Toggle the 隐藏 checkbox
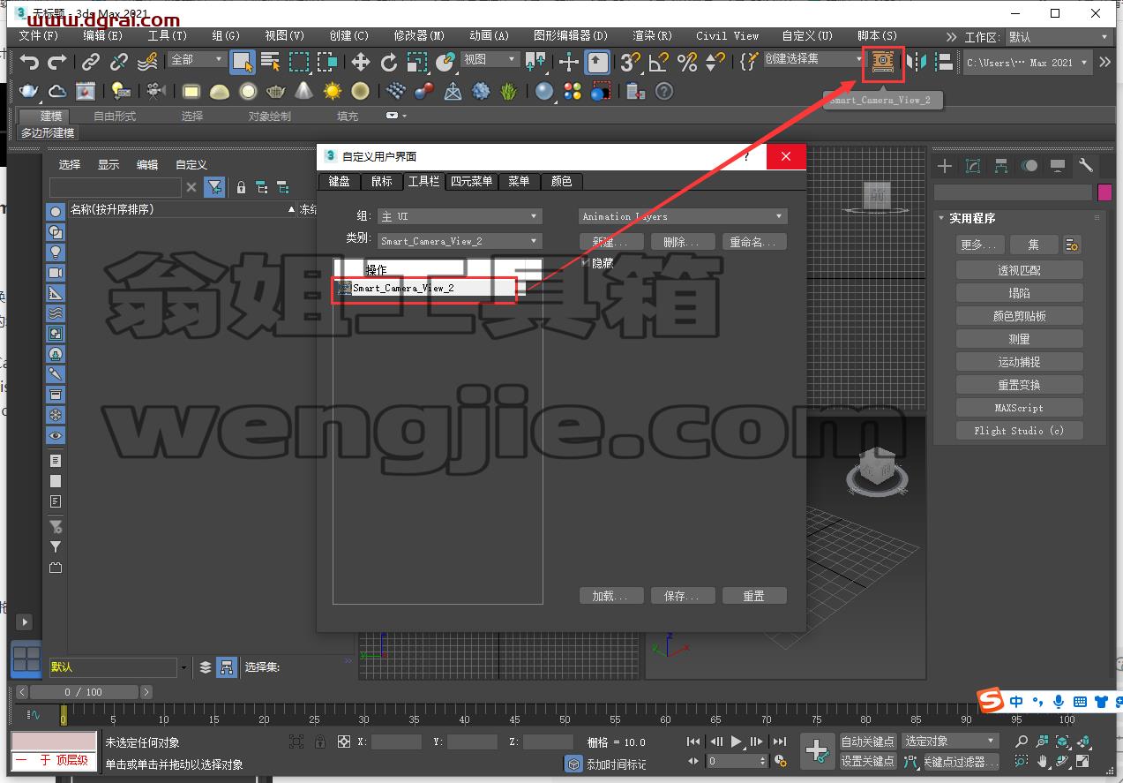 [x=586, y=262]
